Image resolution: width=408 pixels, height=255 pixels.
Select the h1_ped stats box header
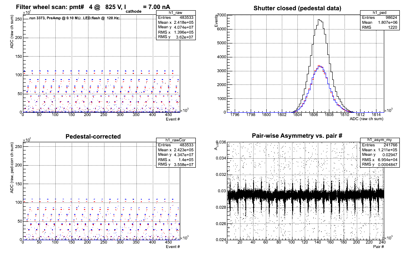380,13
